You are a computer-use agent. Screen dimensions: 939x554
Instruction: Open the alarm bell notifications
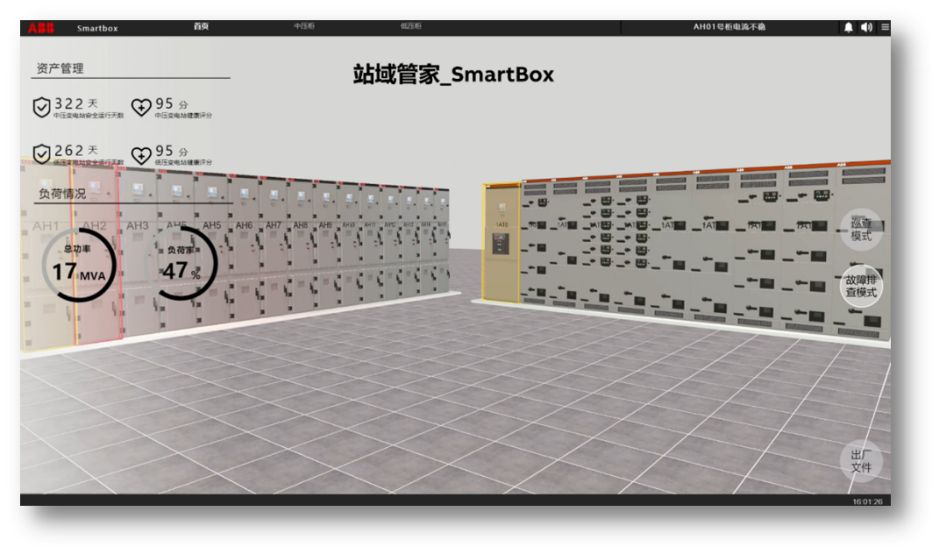point(848,27)
